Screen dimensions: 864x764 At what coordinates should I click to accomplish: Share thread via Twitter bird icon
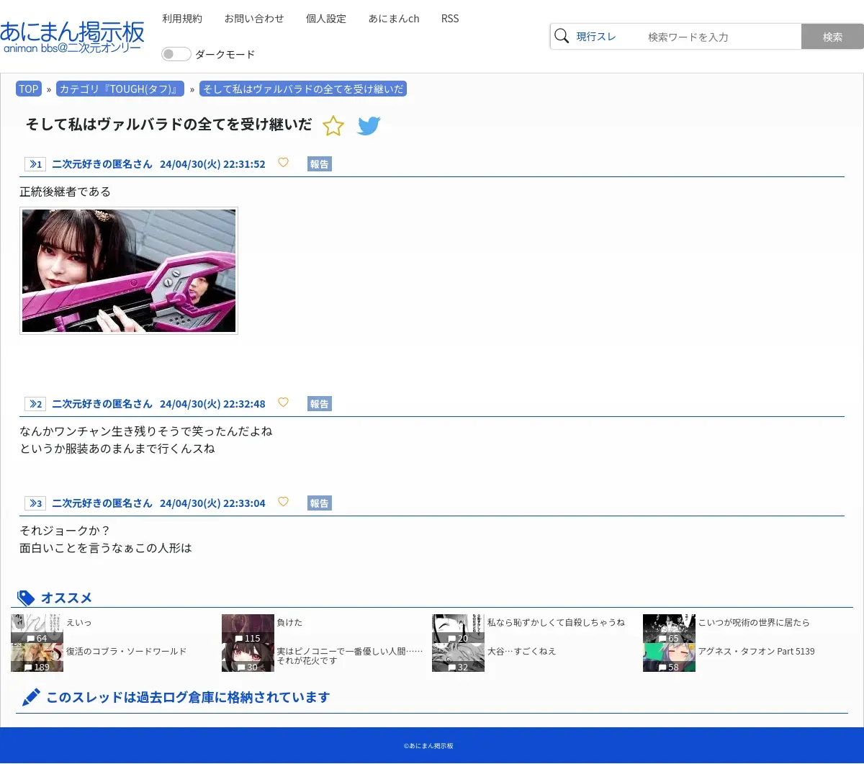click(x=369, y=126)
